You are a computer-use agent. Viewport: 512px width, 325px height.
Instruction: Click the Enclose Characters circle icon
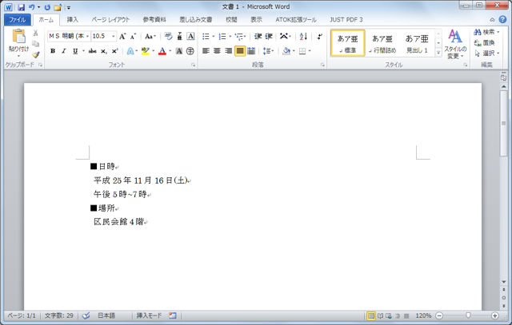(190, 51)
